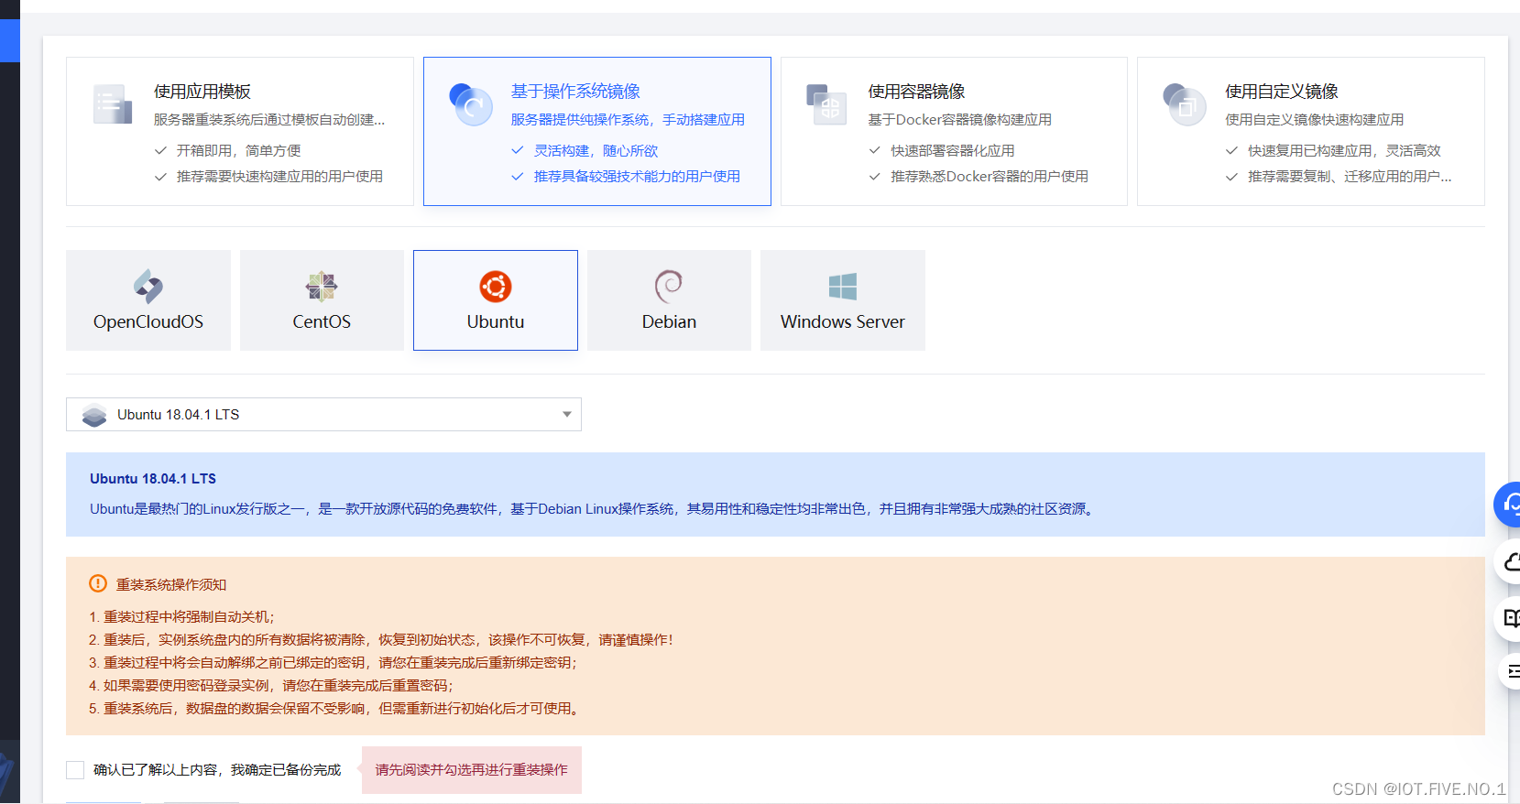Click notice item 2 about system disk data cleared
This screenshot has width=1520, height=804.
click(381, 640)
